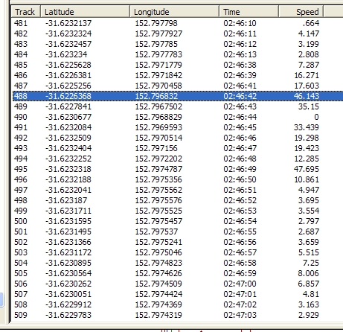Select track point 500
The image size is (343, 332).
(x=178, y=221)
